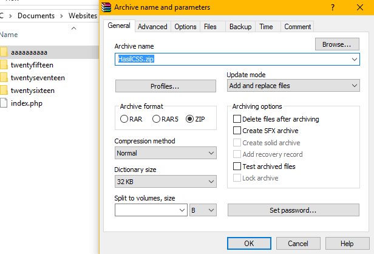The image size is (374, 254).
Task: Open the Update mode dropdown
Action: [293, 86]
